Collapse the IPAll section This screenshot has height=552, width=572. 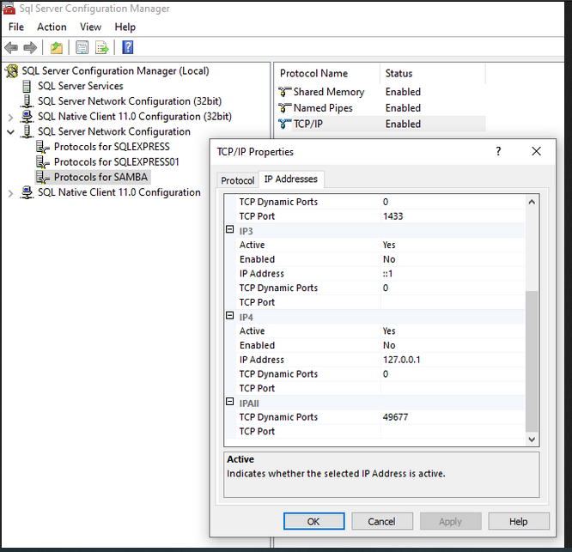coord(230,402)
